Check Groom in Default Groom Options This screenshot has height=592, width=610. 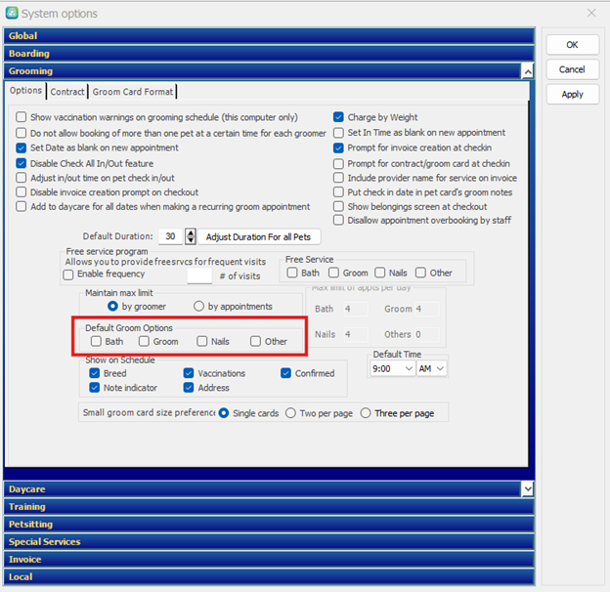pos(144,341)
